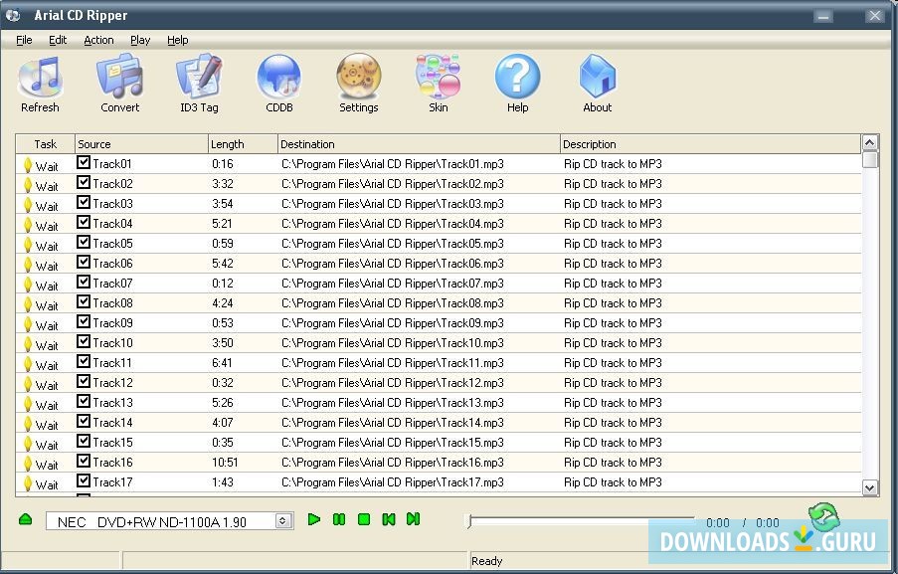Click the Track12 destination path
The width and height of the screenshot is (898, 574).
coord(393,383)
